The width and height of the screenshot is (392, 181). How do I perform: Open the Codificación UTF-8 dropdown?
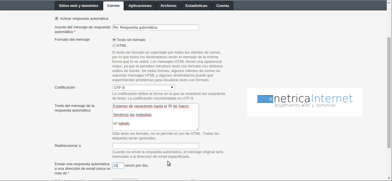click(144, 88)
